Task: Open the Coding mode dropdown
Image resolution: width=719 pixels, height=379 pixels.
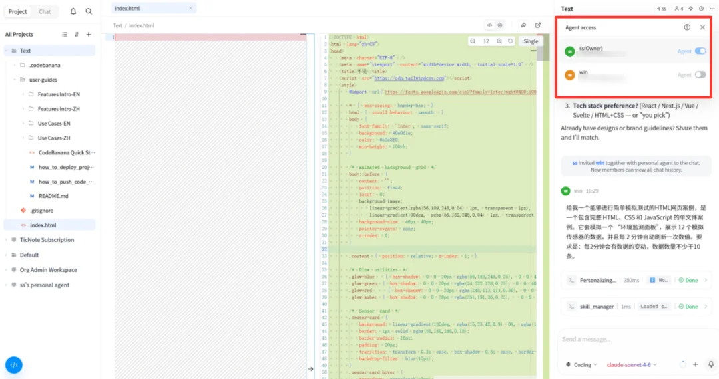Action: point(581,365)
